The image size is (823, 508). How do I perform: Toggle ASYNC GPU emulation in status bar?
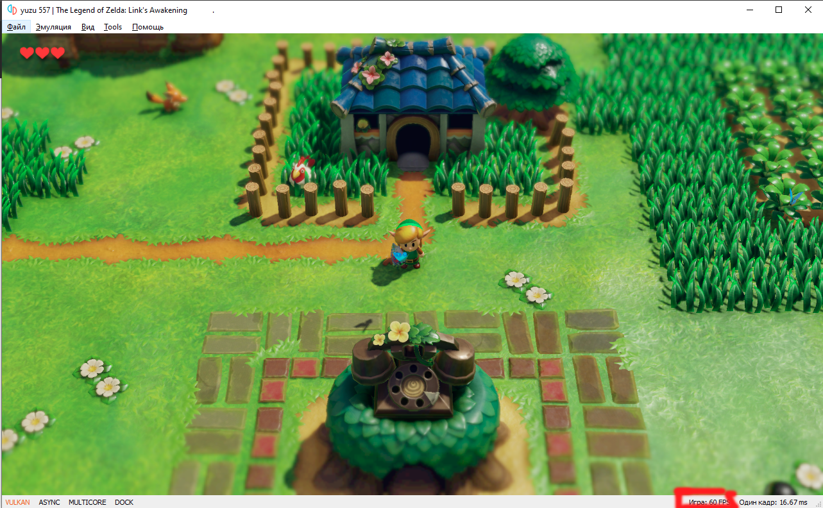coord(49,502)
